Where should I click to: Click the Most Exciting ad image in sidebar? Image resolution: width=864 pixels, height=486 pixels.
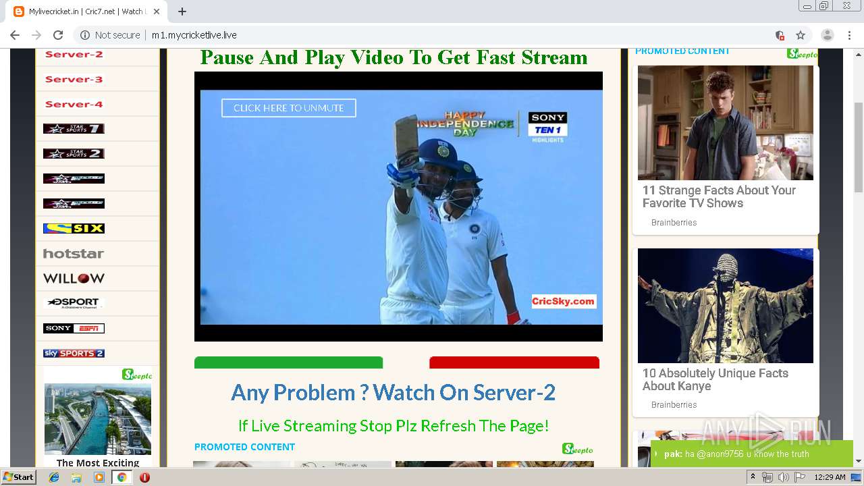click(98, 419)
